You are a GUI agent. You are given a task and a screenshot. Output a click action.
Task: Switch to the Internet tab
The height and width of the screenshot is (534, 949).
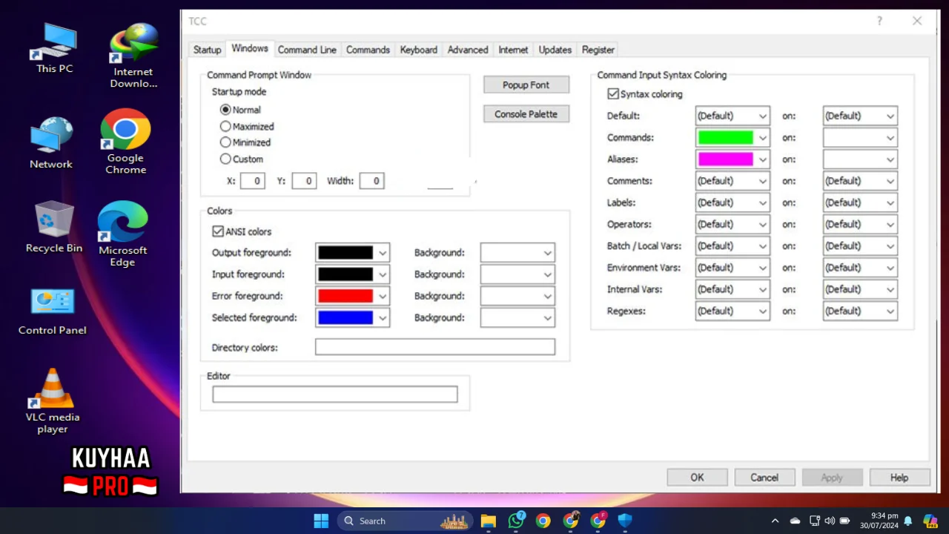click(513, 50)
